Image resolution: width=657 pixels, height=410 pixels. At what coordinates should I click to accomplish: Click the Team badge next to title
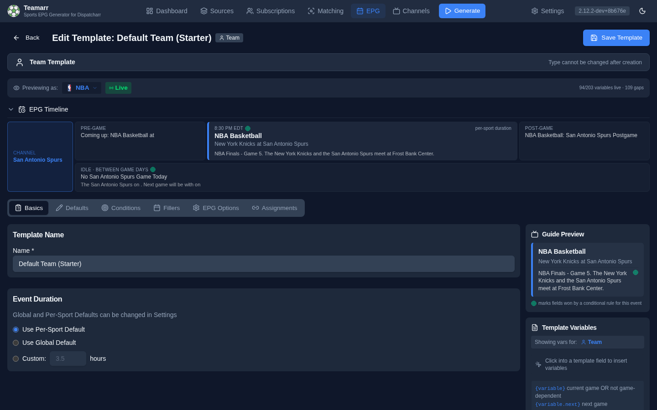(229, 38)
